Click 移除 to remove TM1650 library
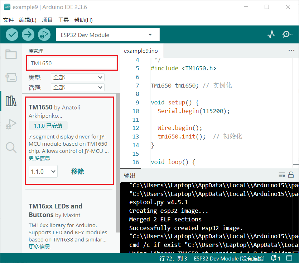This screenshot has height=263, width=299. click(x=77, y=172)
